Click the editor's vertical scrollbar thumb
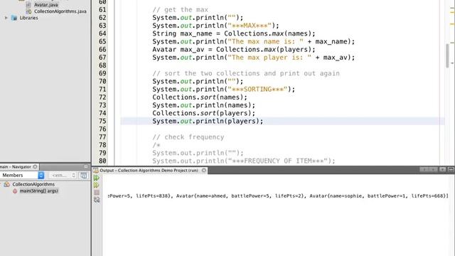The width and height of the screenshot is (455, 256). 447,55
